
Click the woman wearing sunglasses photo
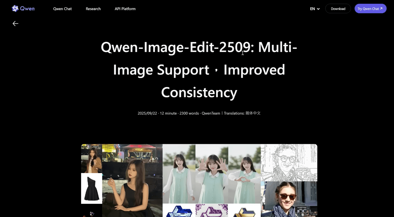pyautogui.click(x=289, y=199)
